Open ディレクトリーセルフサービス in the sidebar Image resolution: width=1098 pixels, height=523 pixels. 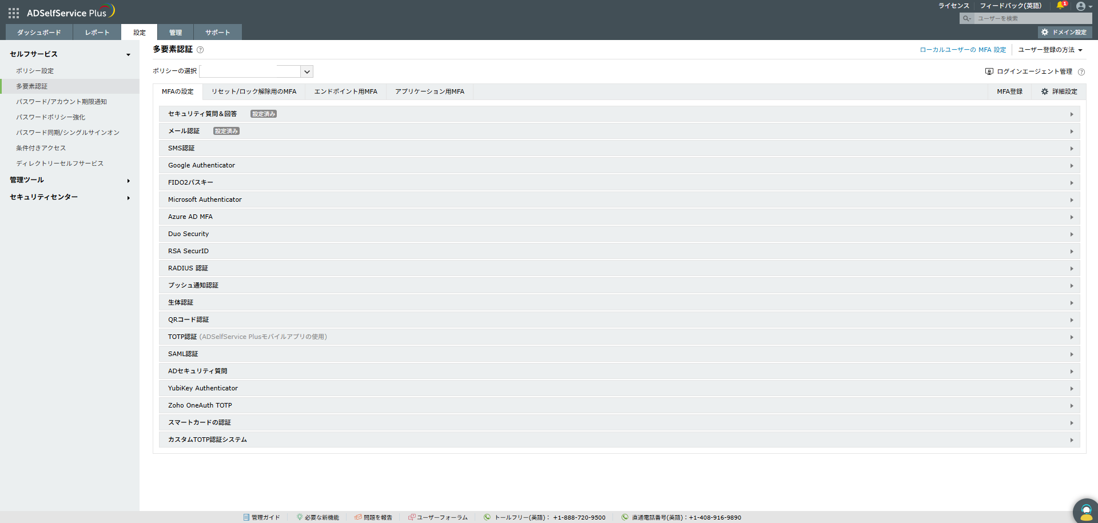pyautogui.click(x=59, y=163)
